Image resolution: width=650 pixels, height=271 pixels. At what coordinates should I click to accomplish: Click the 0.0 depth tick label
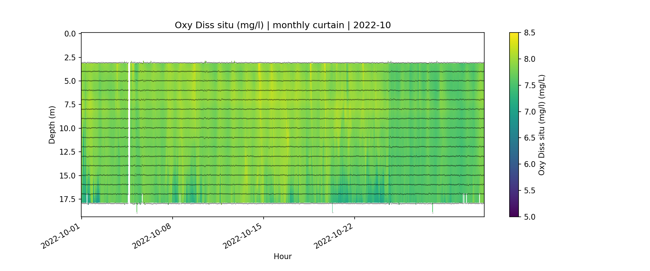click(70, 34)
